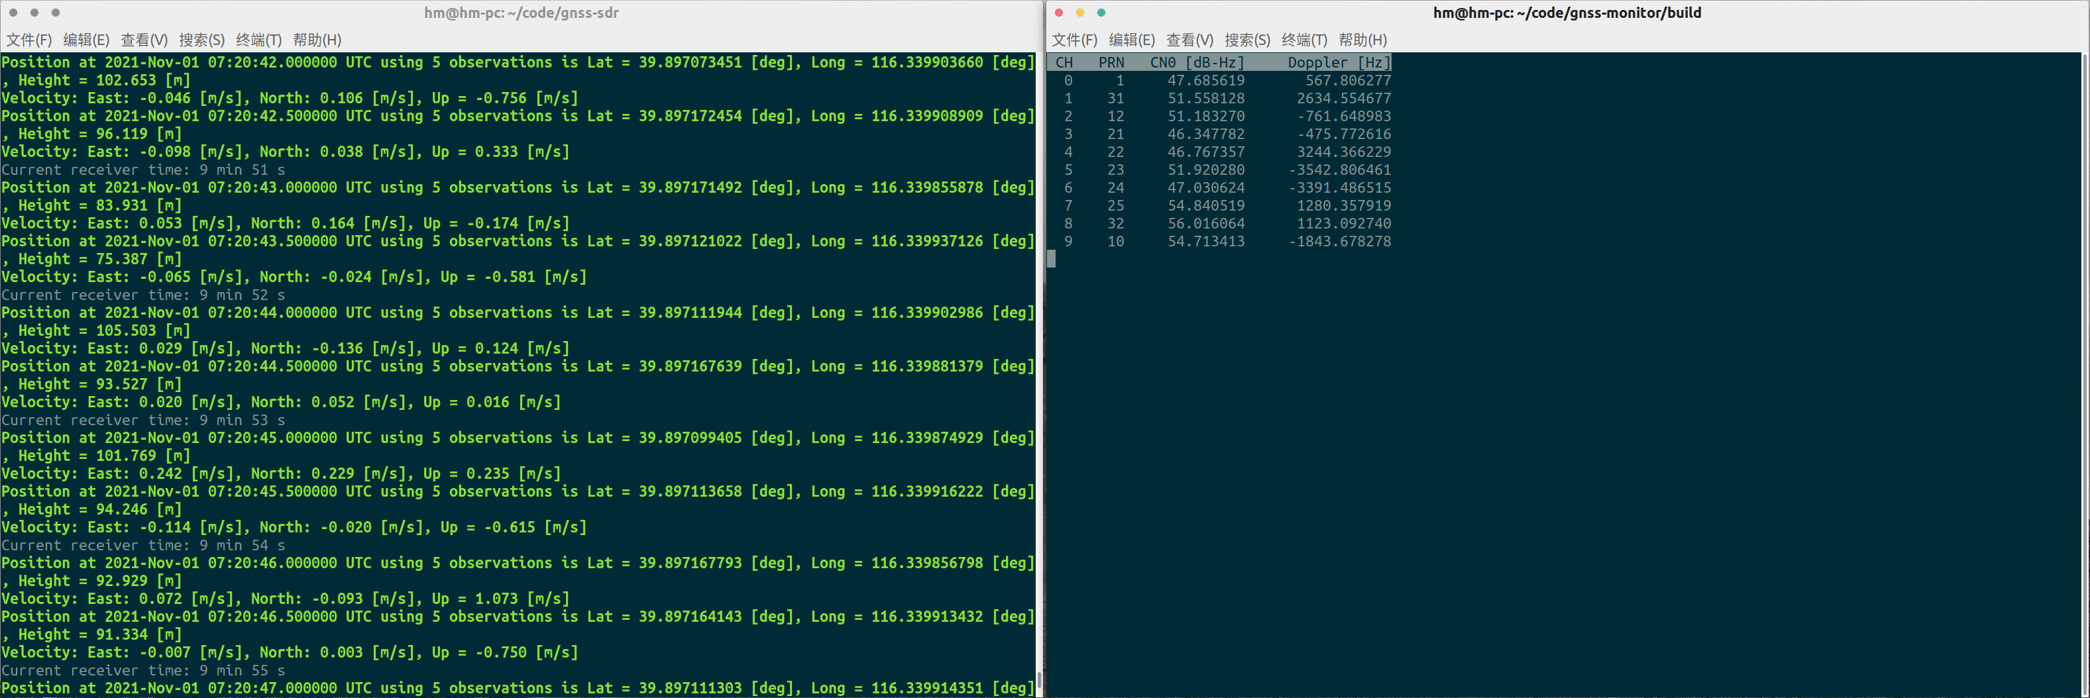Image resolution: width=2090 pixels, height=698 pixels.
Task: Open the 编辑(E) menu in gnss-monitor terminal
Action: click(x=1132, y=39)
